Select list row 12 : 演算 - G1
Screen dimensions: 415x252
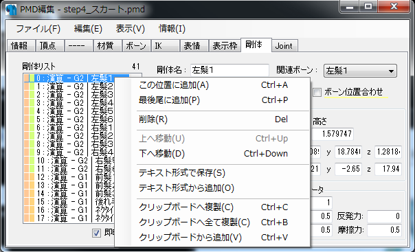69,177
